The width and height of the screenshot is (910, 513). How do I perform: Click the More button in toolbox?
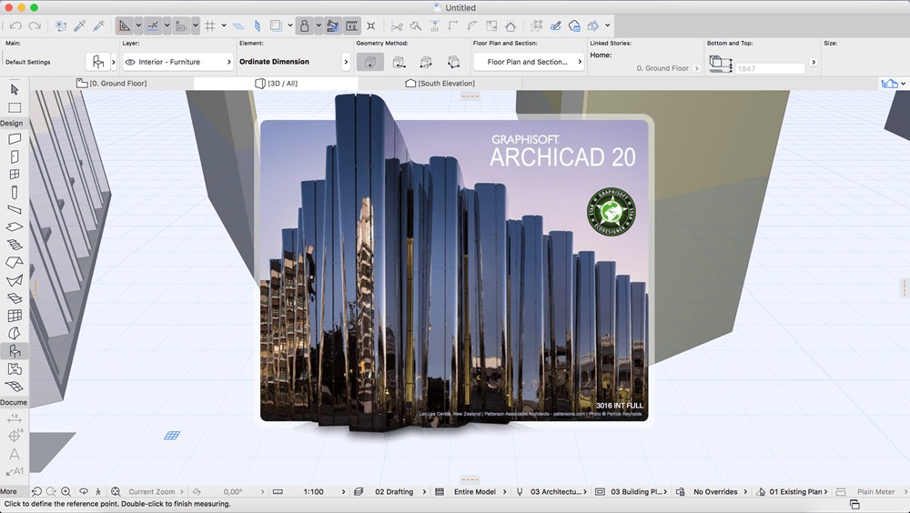coord(9,492)
